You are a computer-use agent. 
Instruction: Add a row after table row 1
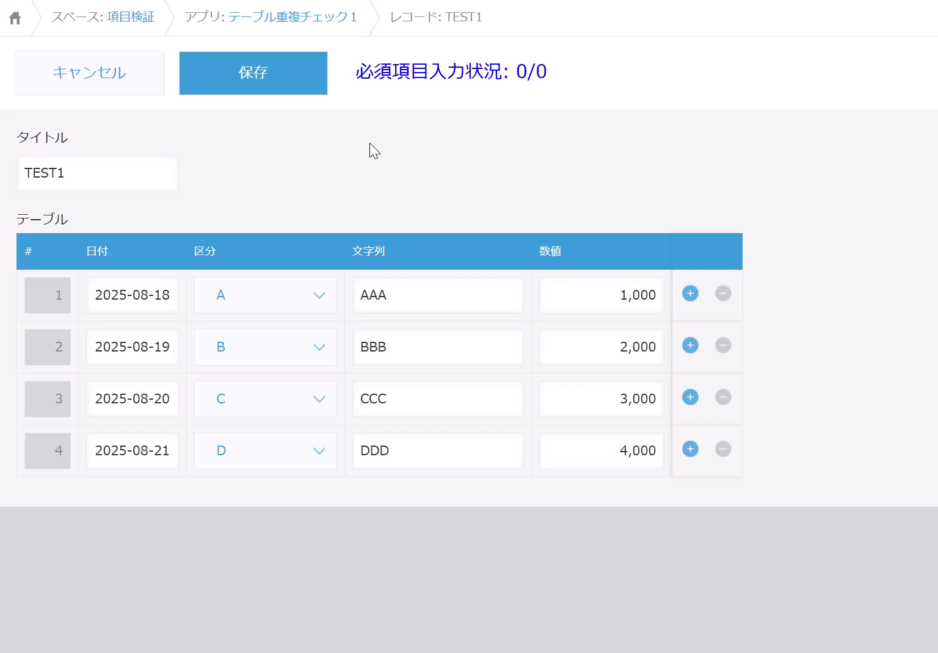tap(690, 294)
